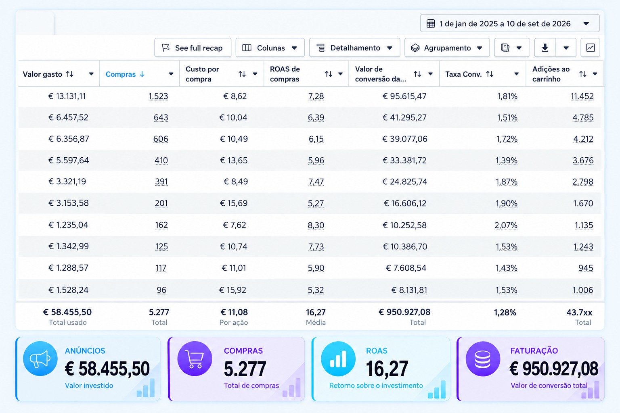Screen dimensions: 620x413
Task: Open Custo por compra column menu
Action: (x=255, y=74)
